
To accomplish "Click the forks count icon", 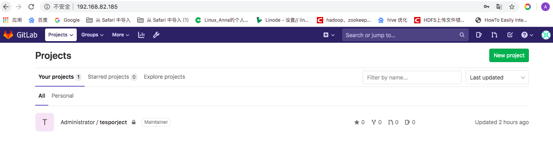I will [376, 122].
